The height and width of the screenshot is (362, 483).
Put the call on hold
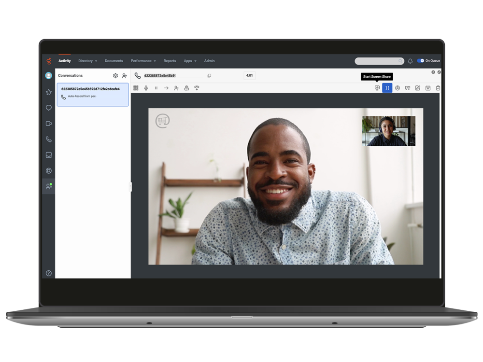click(156, 88)
